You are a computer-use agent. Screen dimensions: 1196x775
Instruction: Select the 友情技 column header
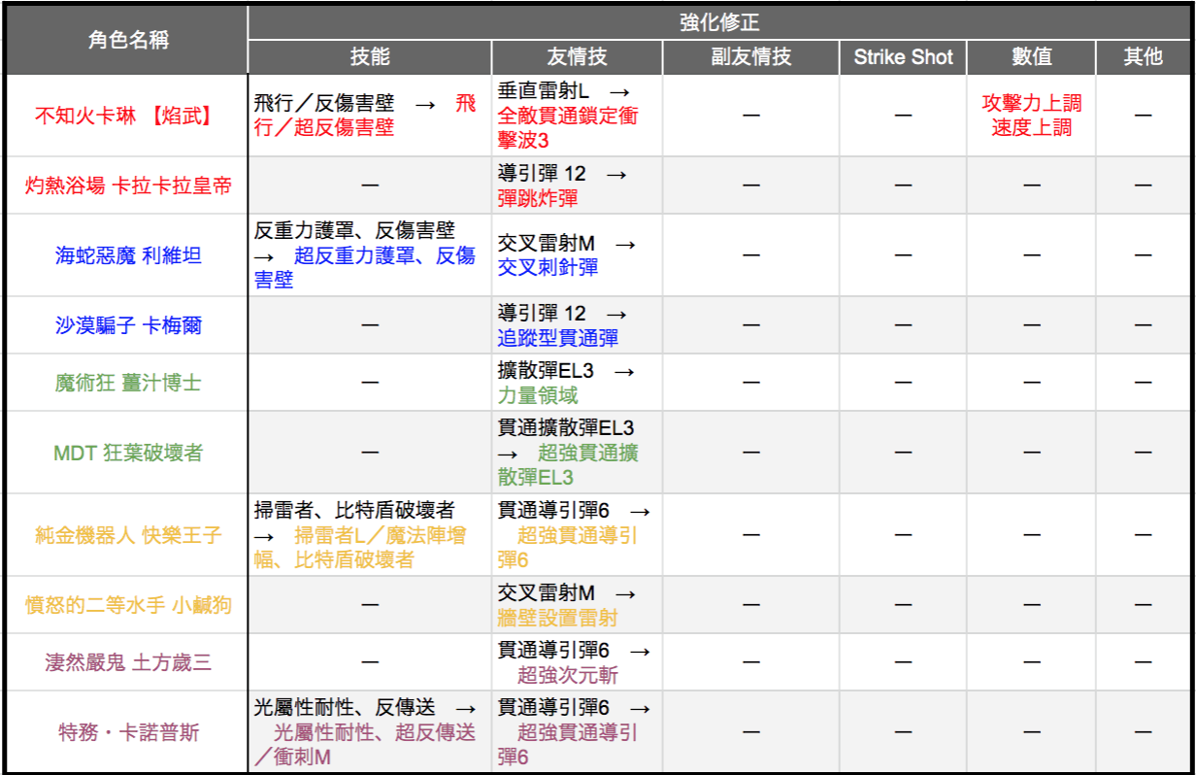[578, 57]
